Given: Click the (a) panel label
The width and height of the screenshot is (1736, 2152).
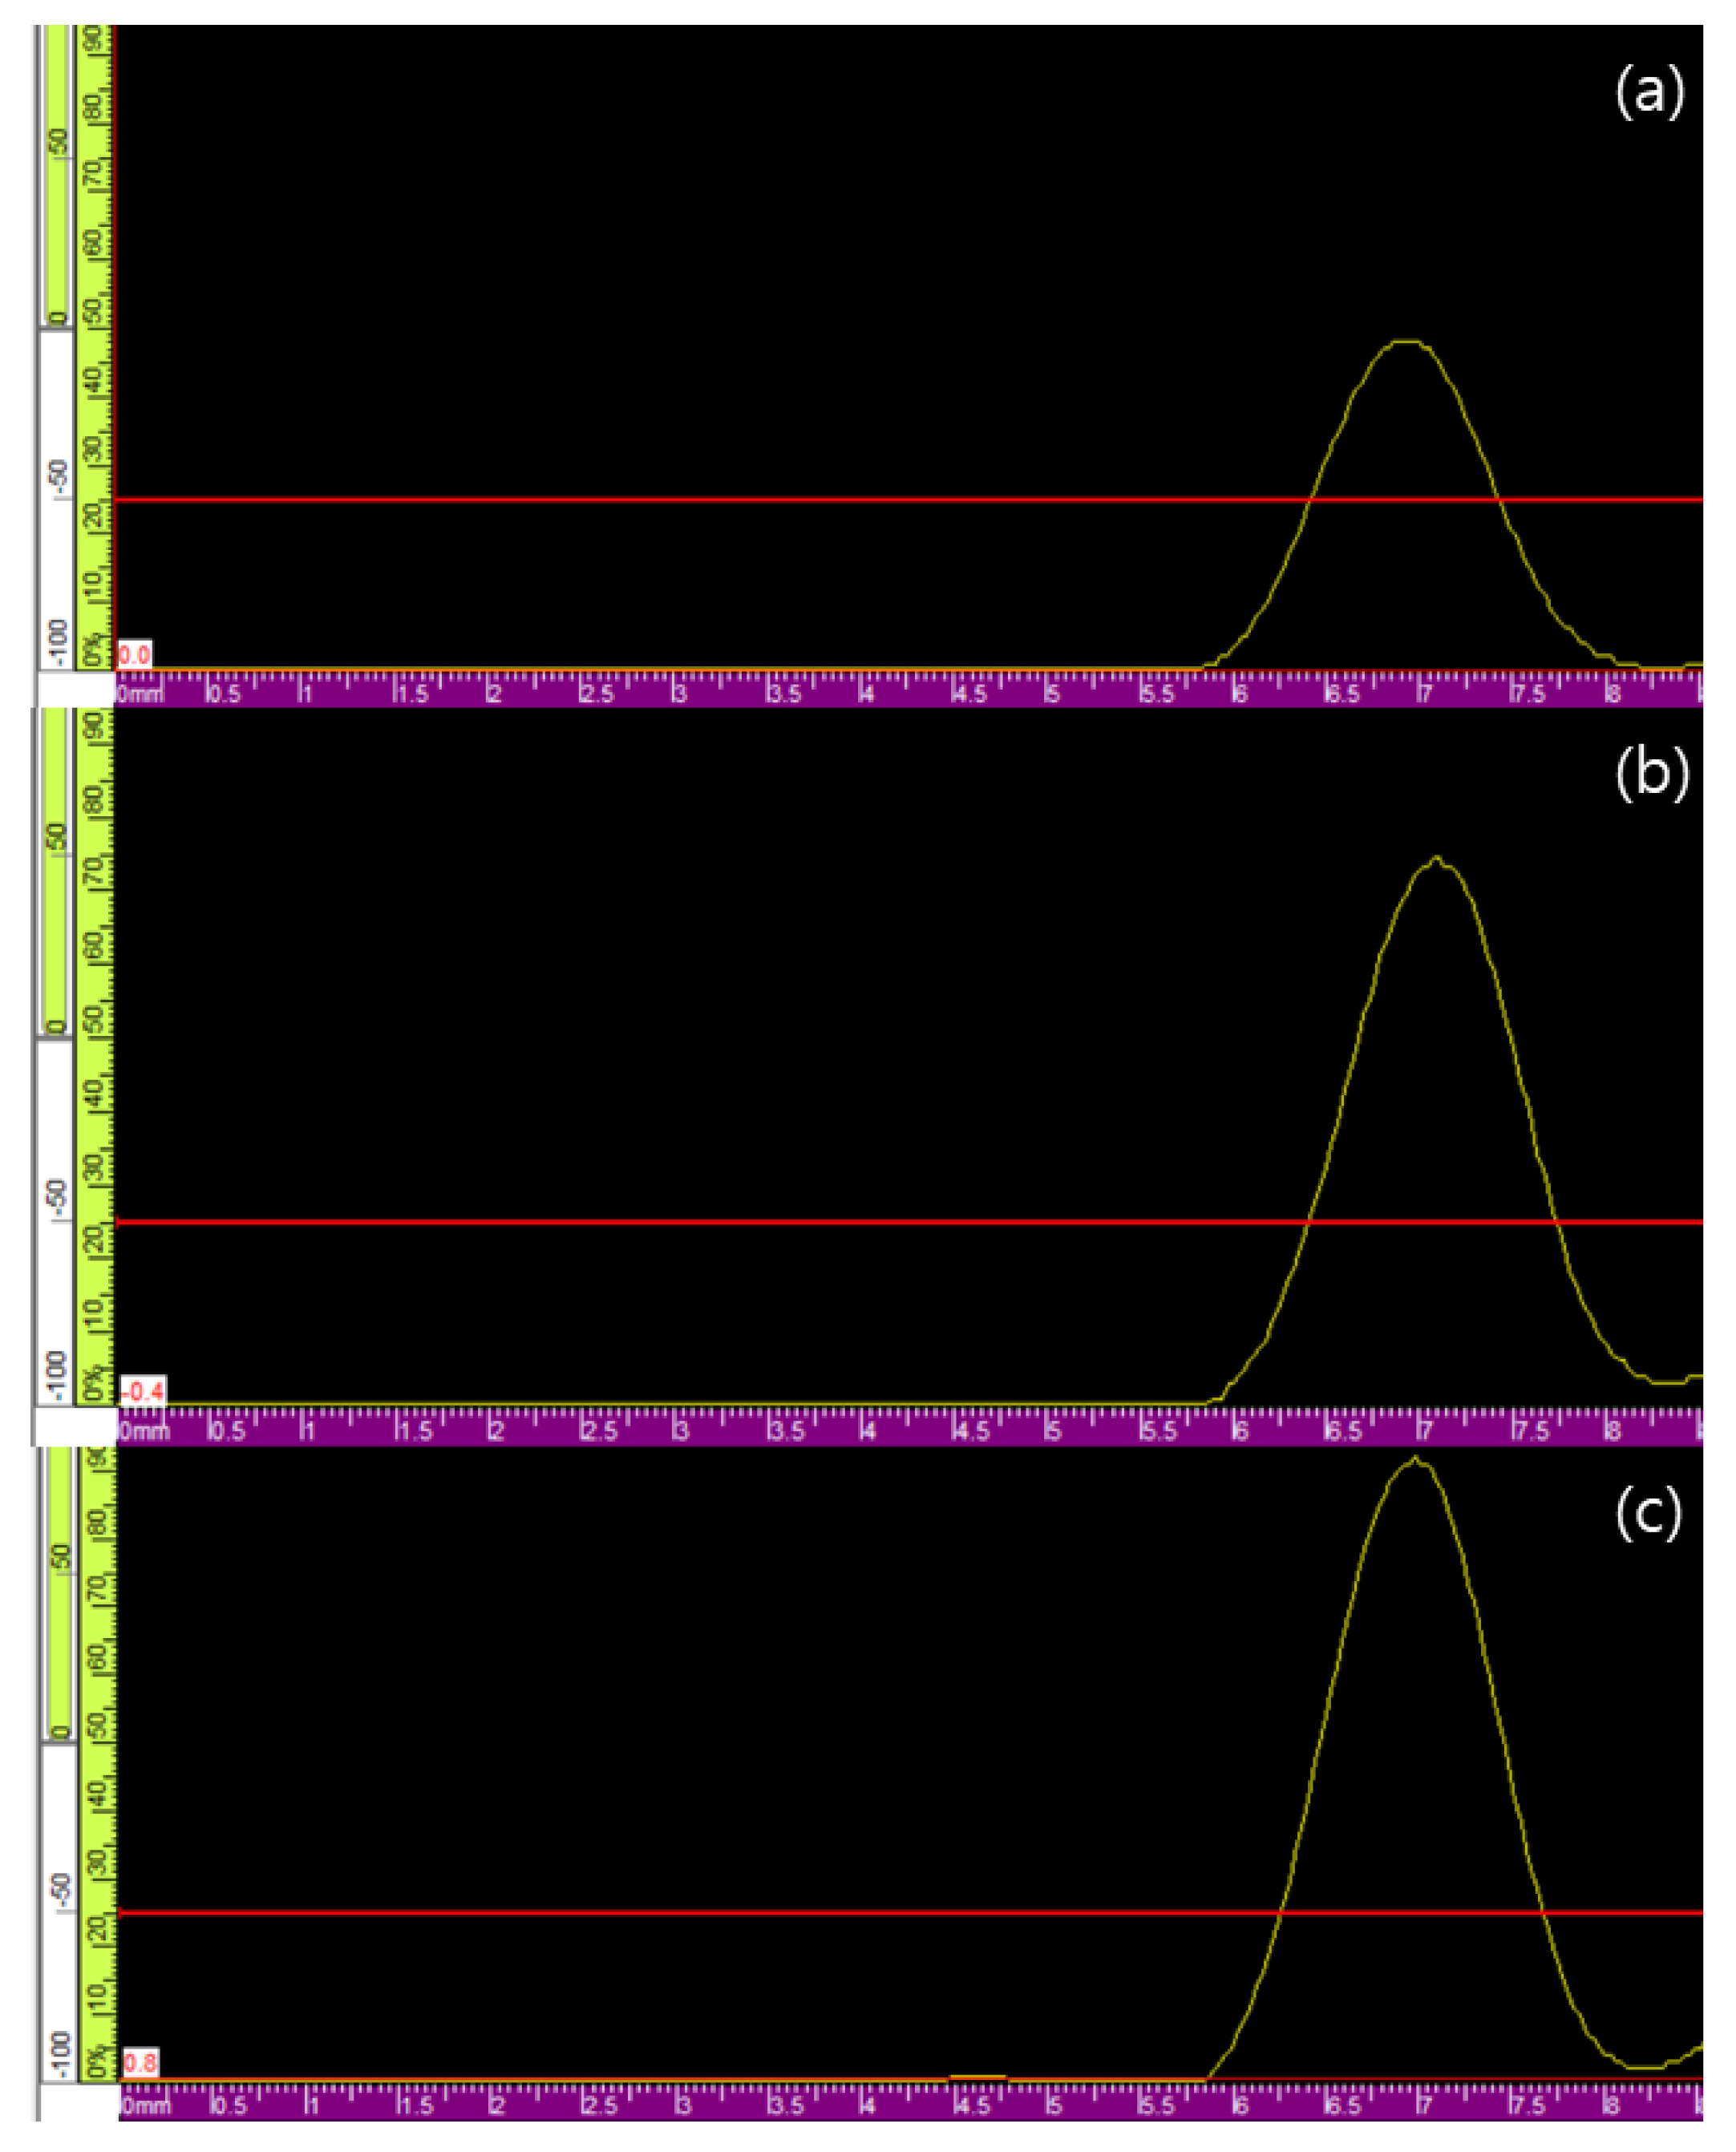Looking at the screenshot, I should click(x=1650, y=92).
